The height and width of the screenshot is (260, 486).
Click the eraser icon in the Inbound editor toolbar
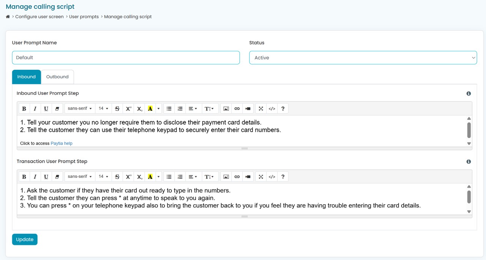tap(57, 109)
